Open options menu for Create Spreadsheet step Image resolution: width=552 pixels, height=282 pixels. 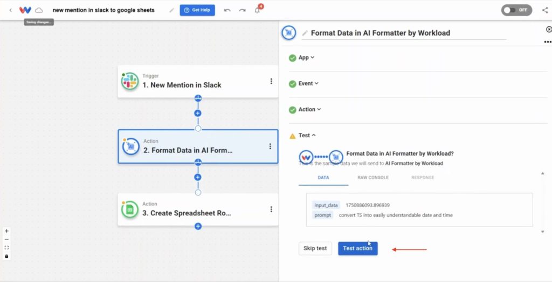271,209
